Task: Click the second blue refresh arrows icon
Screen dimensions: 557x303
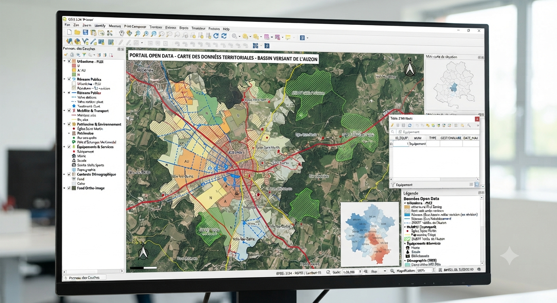Action: [224, 36]
